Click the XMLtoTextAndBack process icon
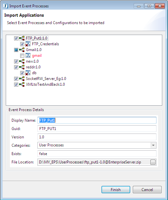This screenshot has height=200, width=168. (22, 84)
